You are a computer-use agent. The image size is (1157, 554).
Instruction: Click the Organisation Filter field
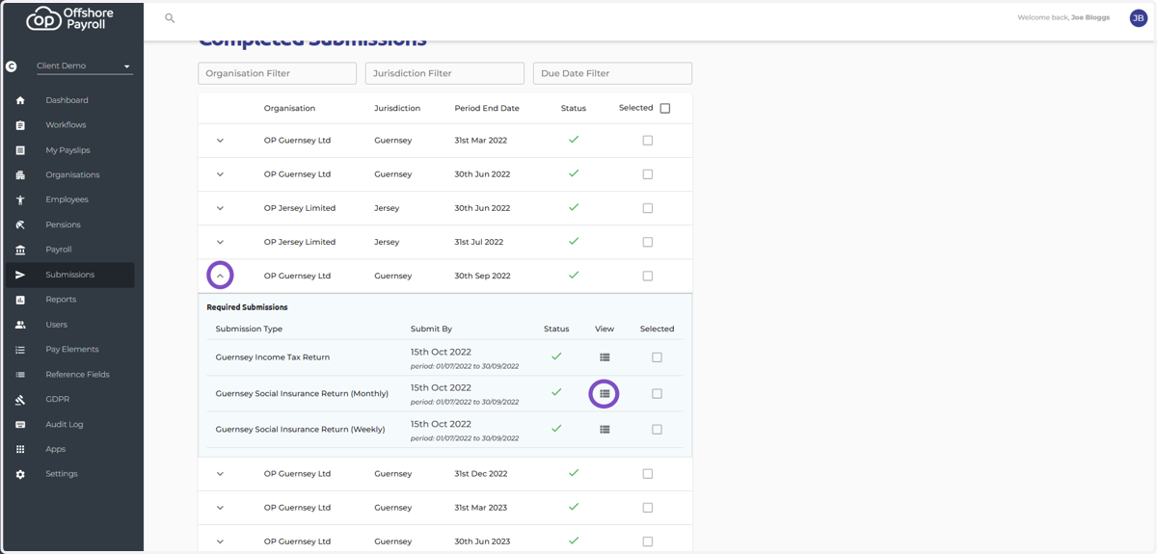coord(277,73)
